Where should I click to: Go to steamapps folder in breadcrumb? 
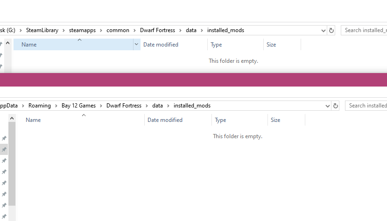82,30
